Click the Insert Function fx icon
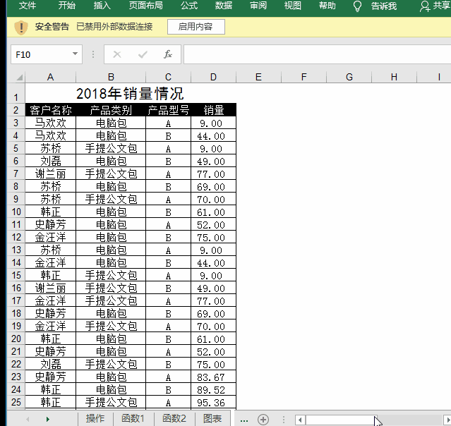This screenshot has width=451, height=426. pos(168,54)
